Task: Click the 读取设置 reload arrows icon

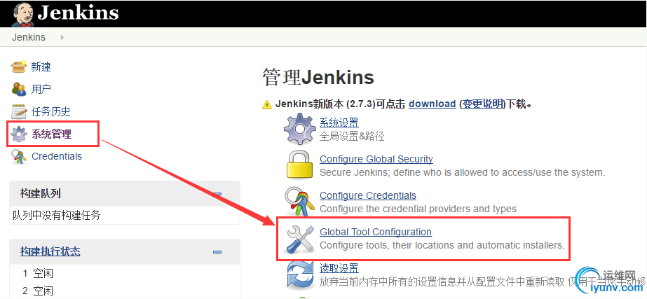Action: 301,275
